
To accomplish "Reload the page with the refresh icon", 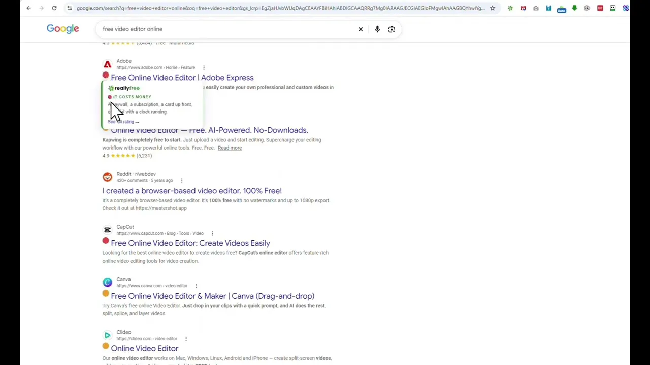I will (x=54, y=8).
